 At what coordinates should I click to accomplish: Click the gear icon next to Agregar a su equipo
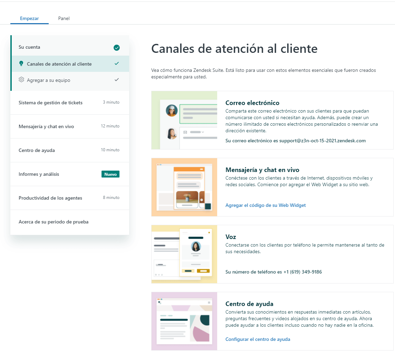click(21, 80)
